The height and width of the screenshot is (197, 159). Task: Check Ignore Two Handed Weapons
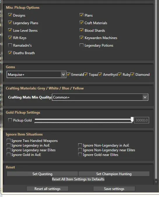pyautogui.click(x=8, y=140)
